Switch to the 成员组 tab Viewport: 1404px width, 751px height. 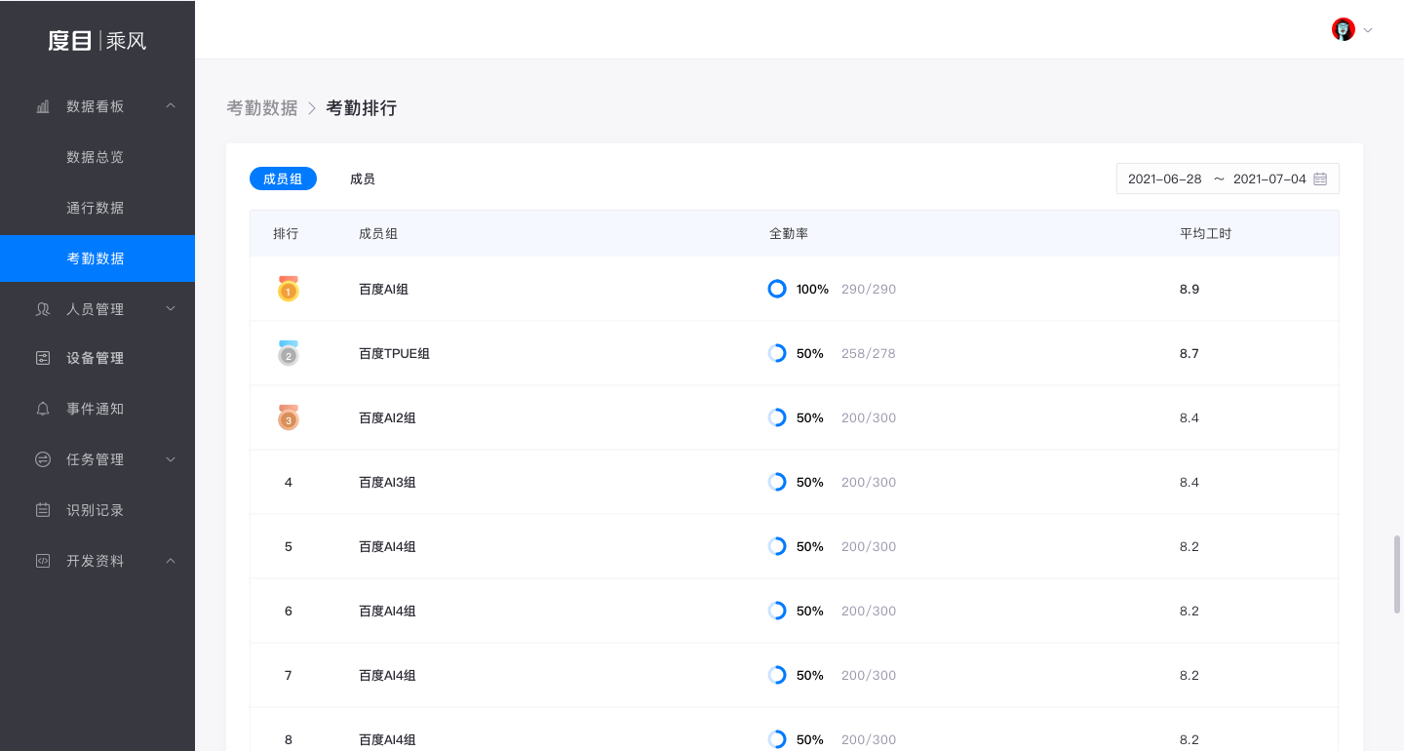point(283,178)
